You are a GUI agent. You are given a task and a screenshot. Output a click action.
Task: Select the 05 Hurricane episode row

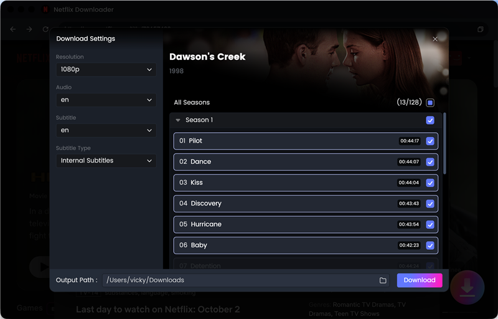(x=306, y=225)
